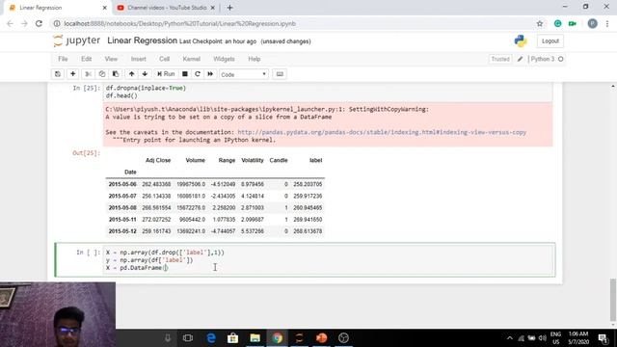This screenshot has height=347, width=617.
Task: Open the volume control in tray
Action: 542,338
